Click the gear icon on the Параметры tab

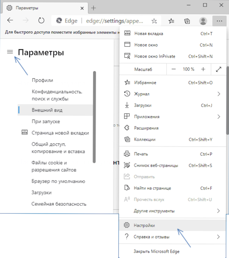click(x=10, y=8)
